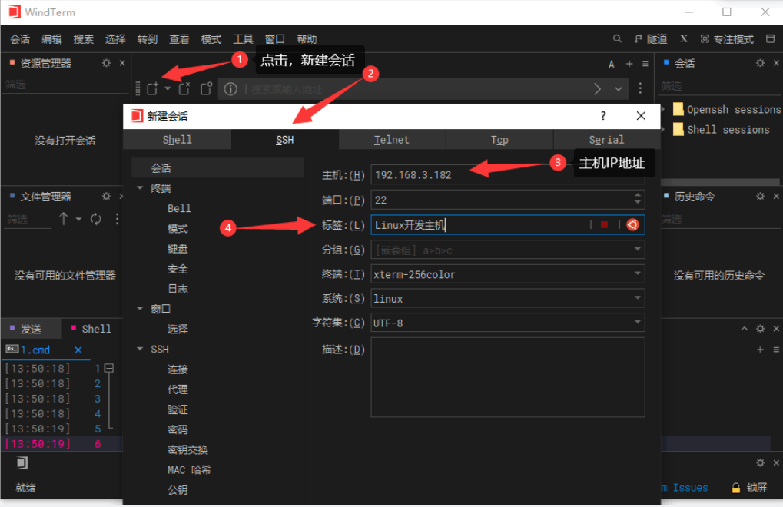
Task: Open the 工具 menu
Action: pyautogui.click(x=243, y=39)
